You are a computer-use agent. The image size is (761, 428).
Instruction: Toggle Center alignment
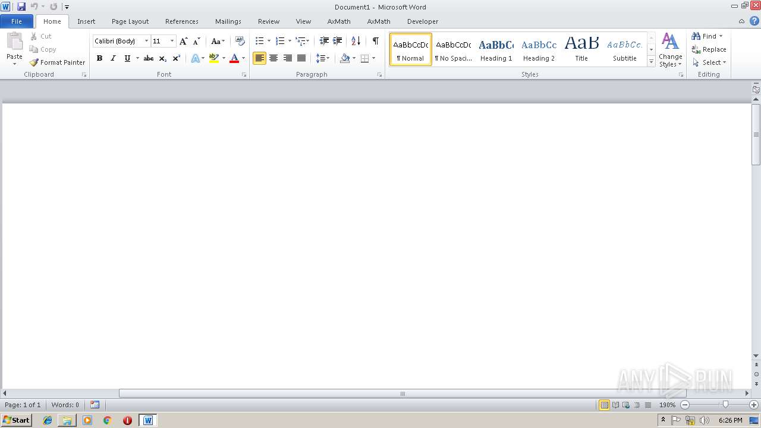[273, 58]
